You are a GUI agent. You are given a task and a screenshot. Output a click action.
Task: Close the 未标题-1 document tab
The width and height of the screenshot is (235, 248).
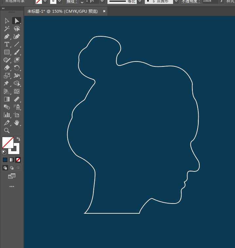pos(104,11)
